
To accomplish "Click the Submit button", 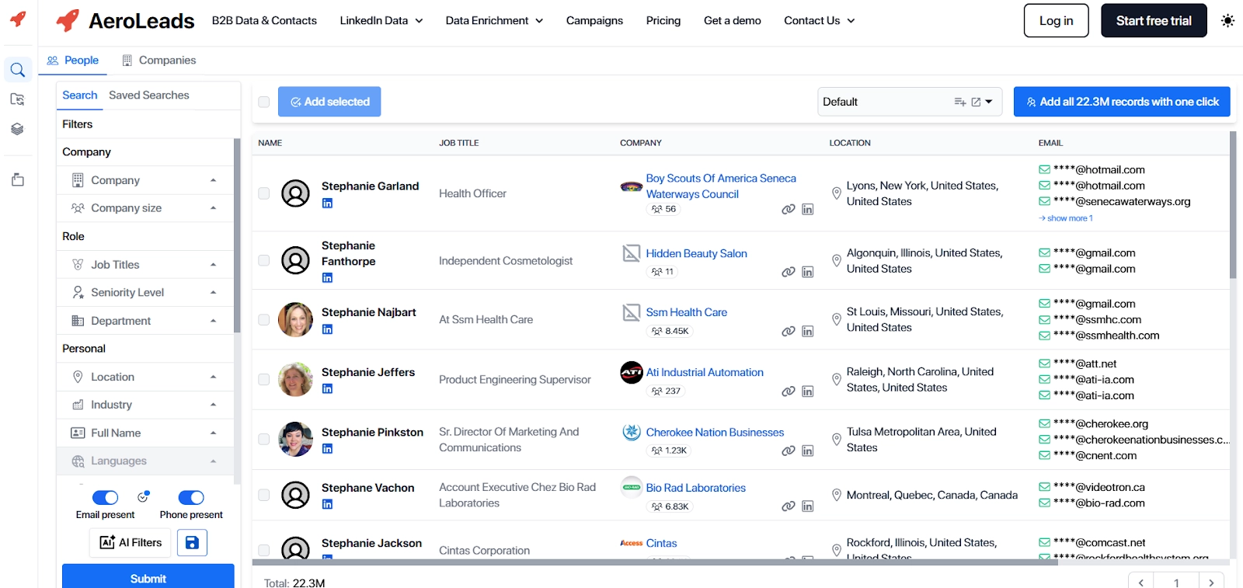I will (148, 577).
